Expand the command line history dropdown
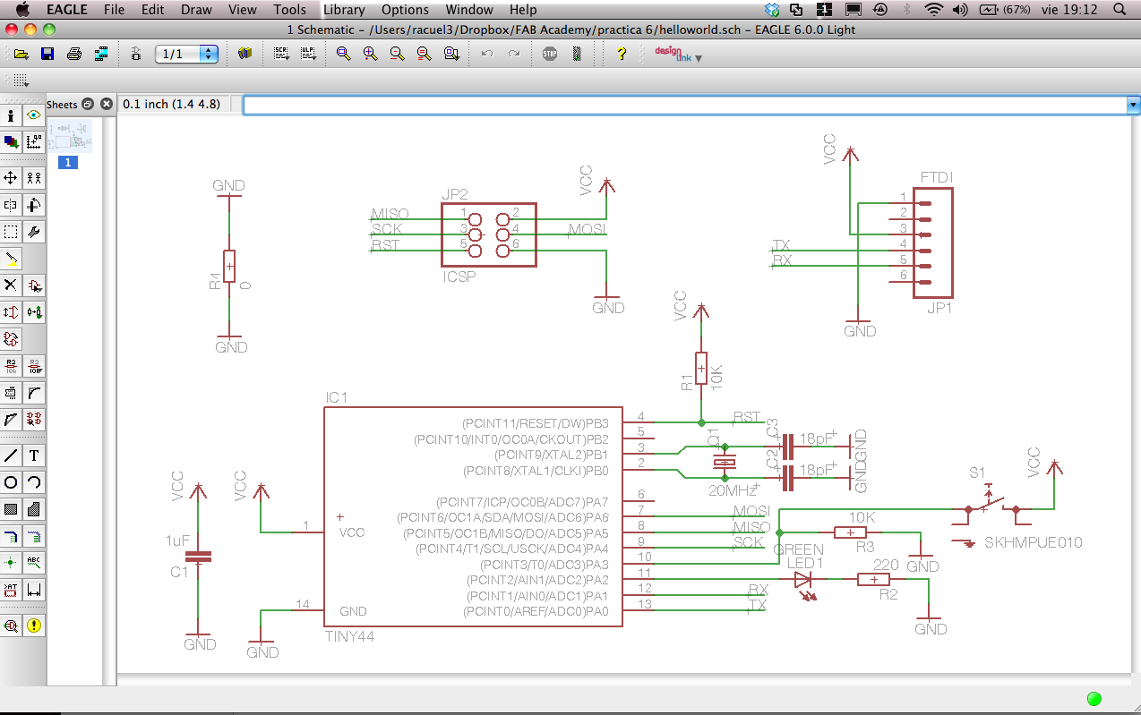Image resolution: width=1141 pixels, height=715 pixels. (x=1132, y=105)
